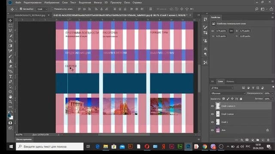Open the Фильтр menu

[98, 3]
